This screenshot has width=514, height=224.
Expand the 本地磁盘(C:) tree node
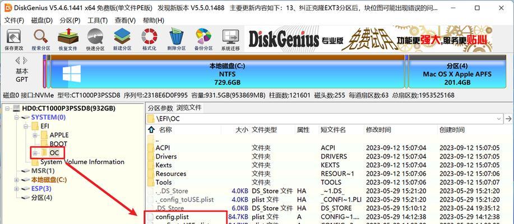[16, 180]
